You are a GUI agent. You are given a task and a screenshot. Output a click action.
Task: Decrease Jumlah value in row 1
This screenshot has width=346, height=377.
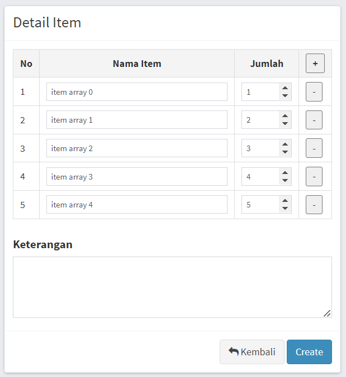pyautogui.click(x=285, y=96)
